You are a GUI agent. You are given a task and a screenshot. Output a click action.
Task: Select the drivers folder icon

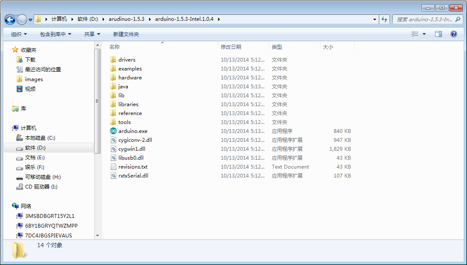click(113, 59)
